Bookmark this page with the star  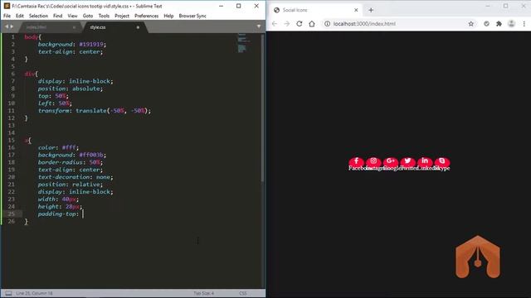(471, 24)
